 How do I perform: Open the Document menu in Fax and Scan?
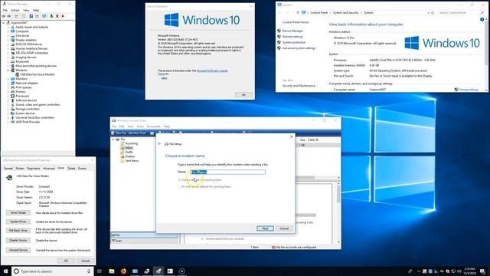[153, 127]
